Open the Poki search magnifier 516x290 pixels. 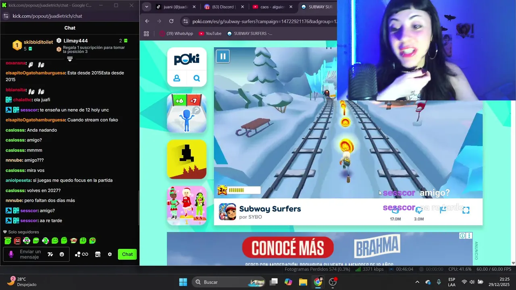197,78
